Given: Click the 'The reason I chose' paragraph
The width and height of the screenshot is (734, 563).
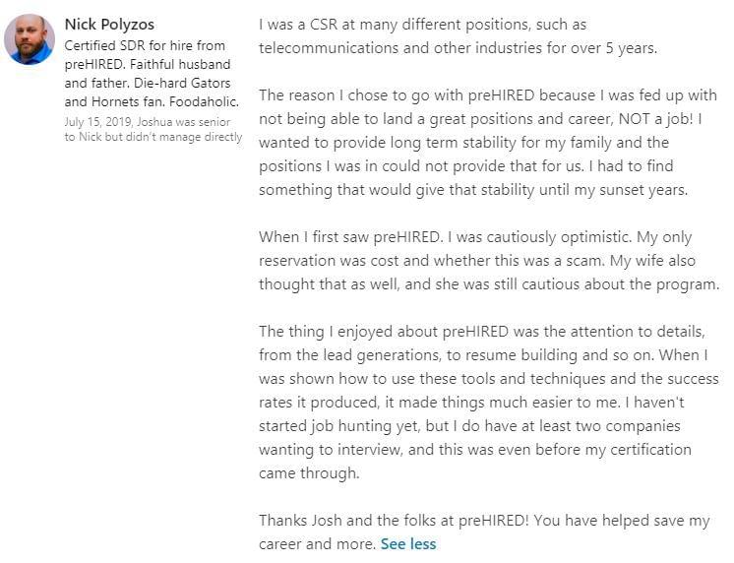Looking at the screenshot, I should [x=488, y=142].
